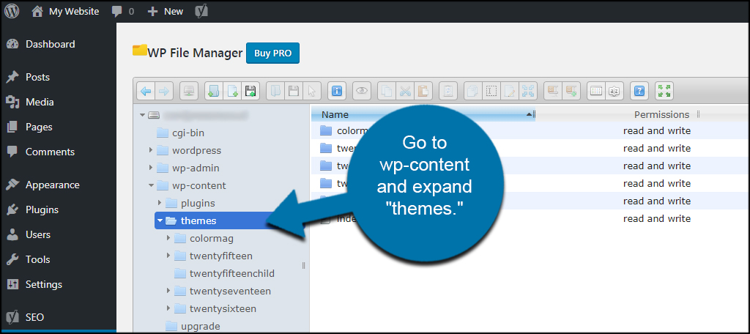
Task: Click the Download save icon in the toolbar
Action: click(294, 90)
